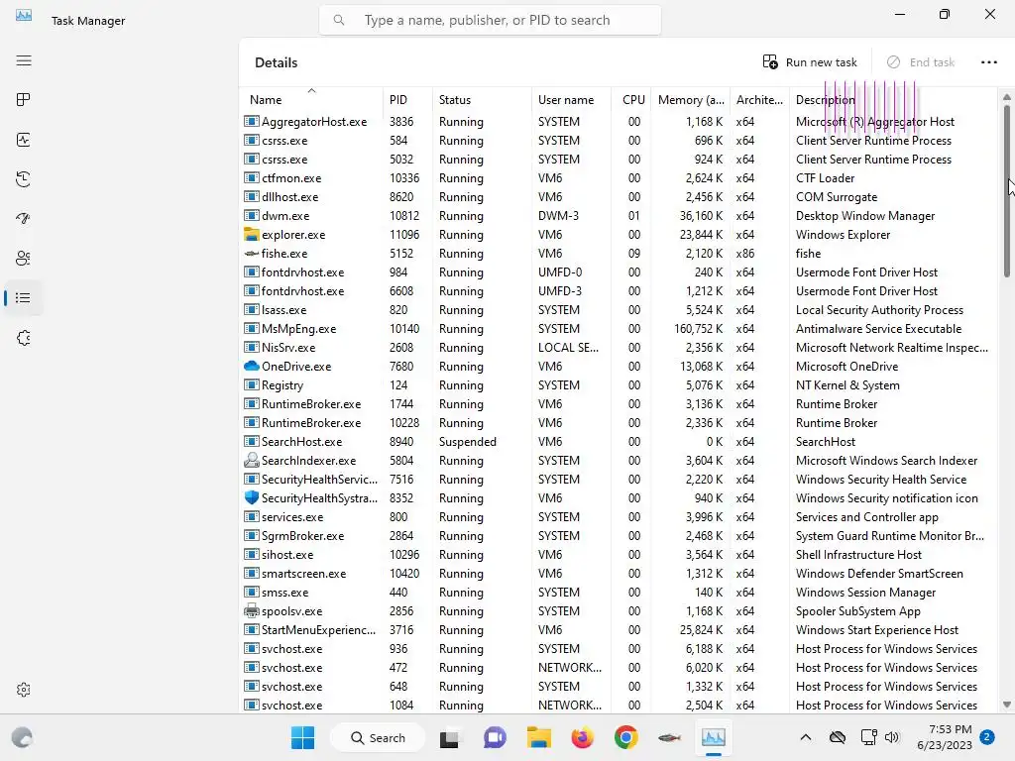
Task: Open Task View from taskbar
Action: point(449,737)
